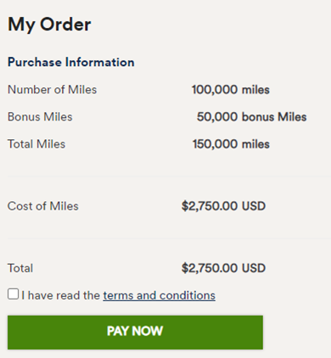Click the Total row label

[20, 268]
